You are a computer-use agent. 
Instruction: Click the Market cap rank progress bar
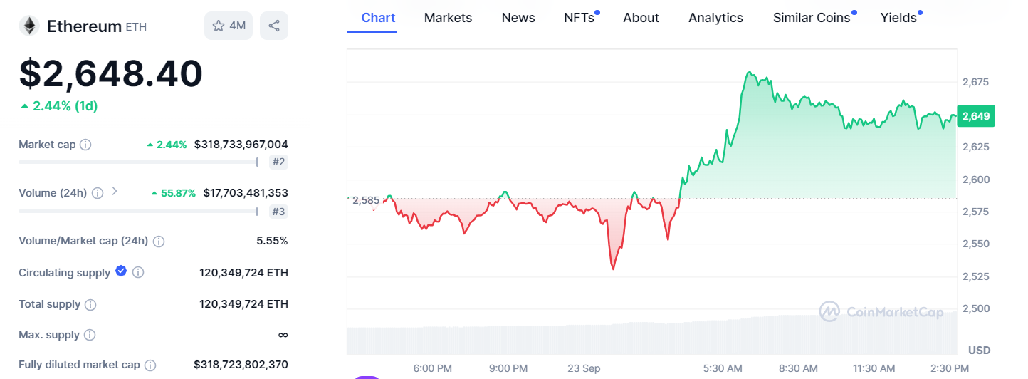click(x=139, y=162)
